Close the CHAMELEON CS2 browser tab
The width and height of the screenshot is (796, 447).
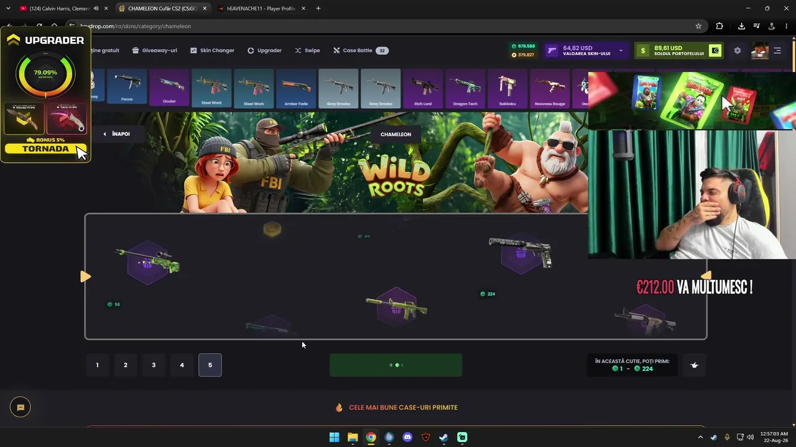205,8
